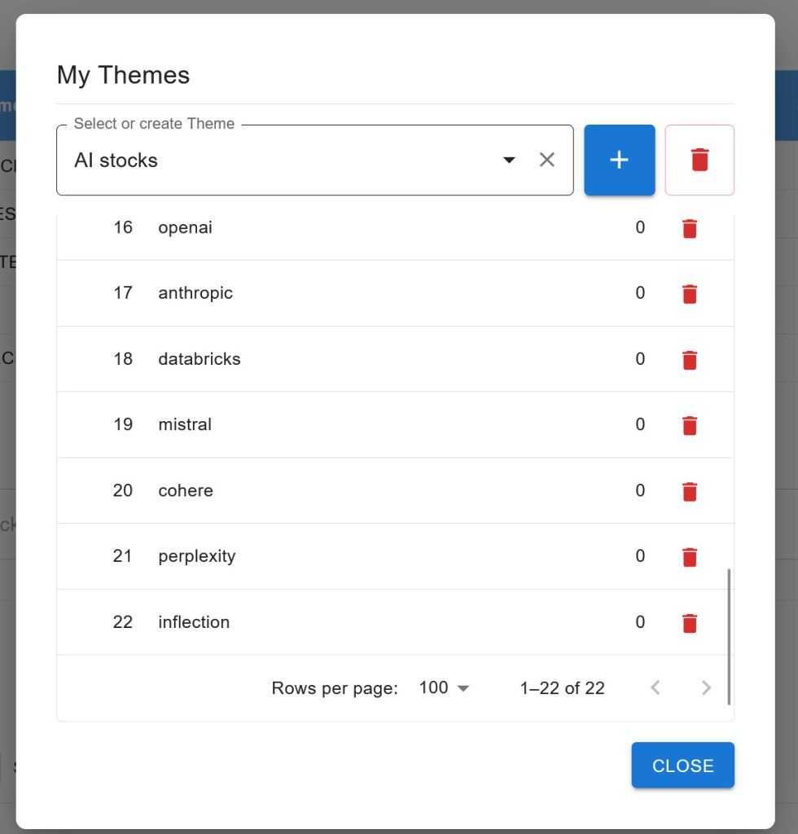Delete the perplexity entry
798x834 pixels.
(689, 557)
